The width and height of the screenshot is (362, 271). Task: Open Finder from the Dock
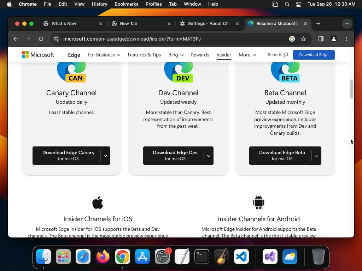coord(43,257)
